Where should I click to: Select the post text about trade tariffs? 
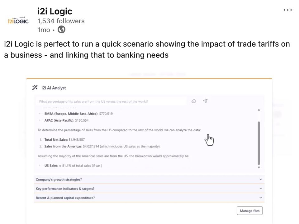(x=146, y=49)
